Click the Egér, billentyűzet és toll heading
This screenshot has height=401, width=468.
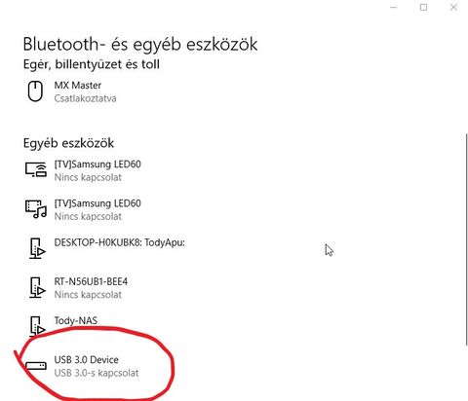(x=92, y=64)
